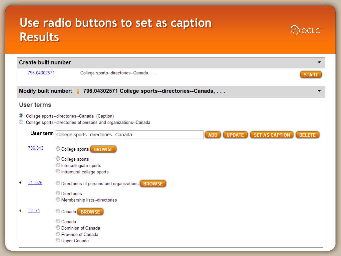Click the START button
This screenshot has width=341, height=256.
coord(311,75)
